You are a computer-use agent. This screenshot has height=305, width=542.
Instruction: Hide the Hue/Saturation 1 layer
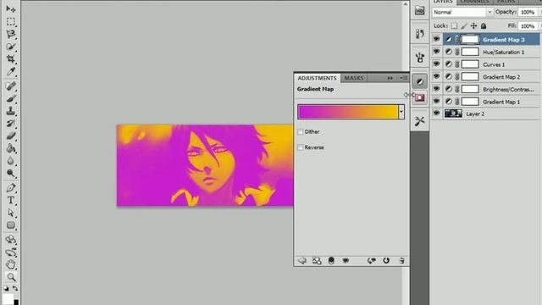pos(437,52)
